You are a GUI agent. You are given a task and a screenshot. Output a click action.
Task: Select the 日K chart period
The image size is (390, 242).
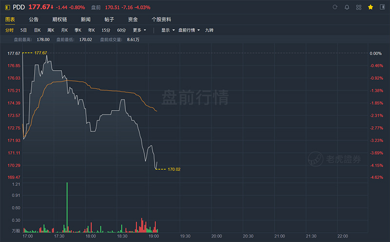37,30
